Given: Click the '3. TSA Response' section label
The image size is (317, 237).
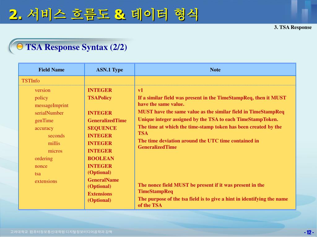Looking at the screenshot, I should 293,27.
